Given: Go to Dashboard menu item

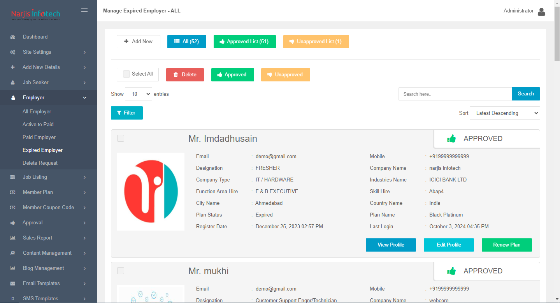Looking at the screenshot, I should pyautogui.click(x=35, y=37).
